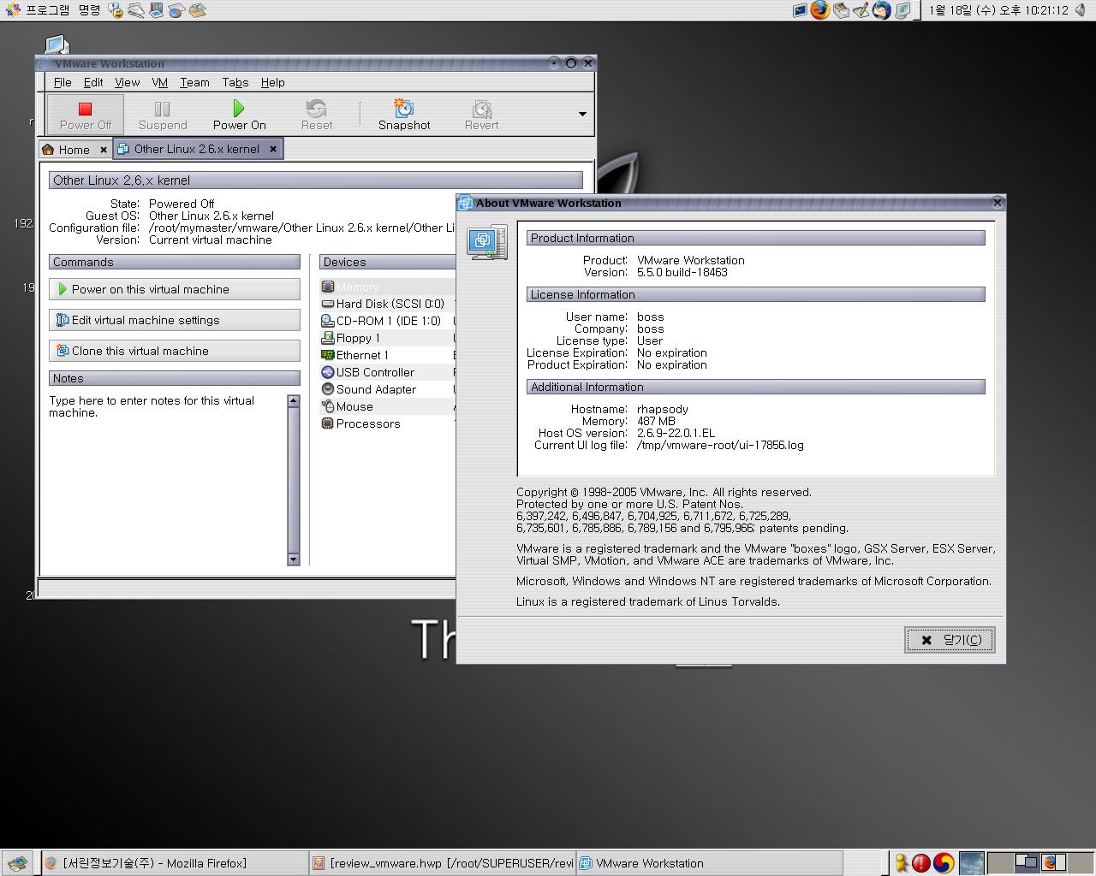
Task: Click Clone this virtual machine
Action: (175, 351)
